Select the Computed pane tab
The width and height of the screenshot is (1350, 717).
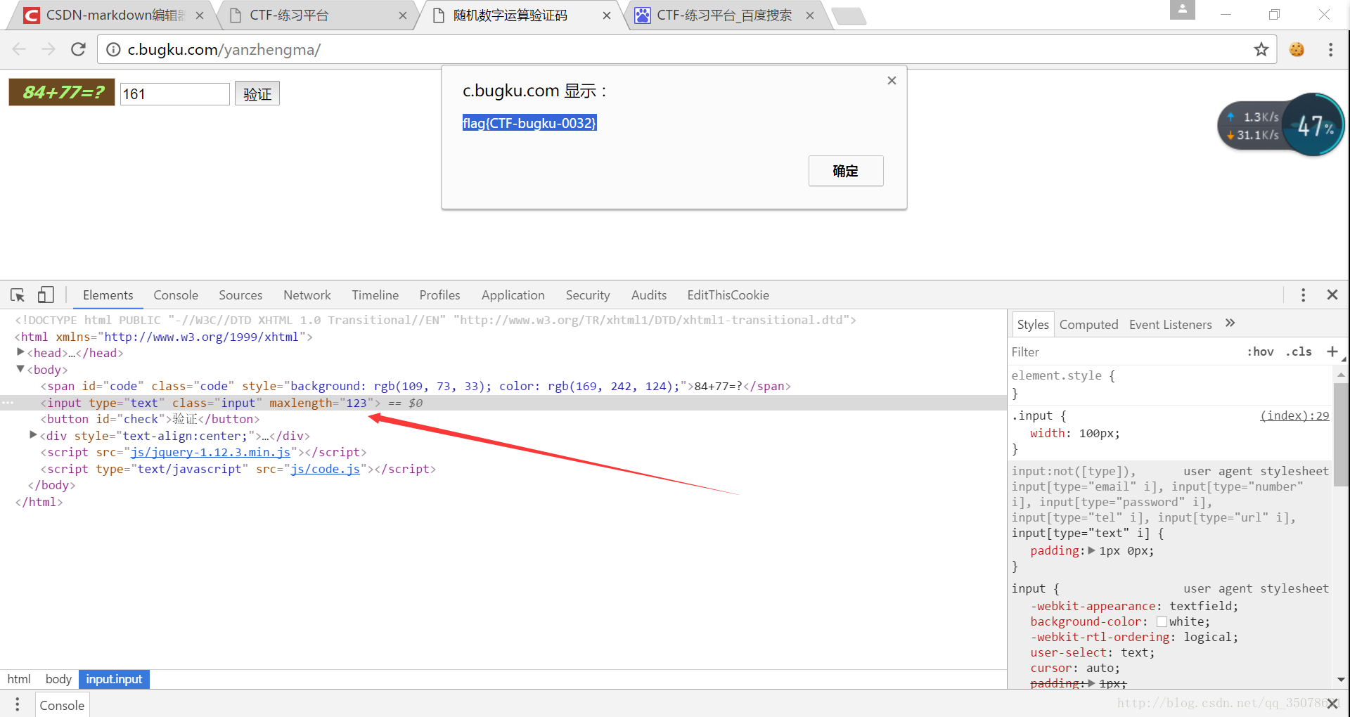[1088, 324]
